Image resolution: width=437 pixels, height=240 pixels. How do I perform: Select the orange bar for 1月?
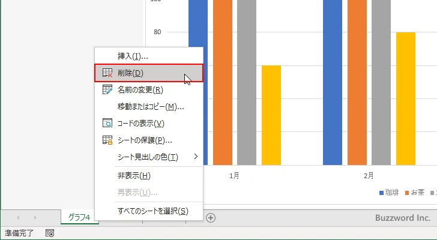223,82
